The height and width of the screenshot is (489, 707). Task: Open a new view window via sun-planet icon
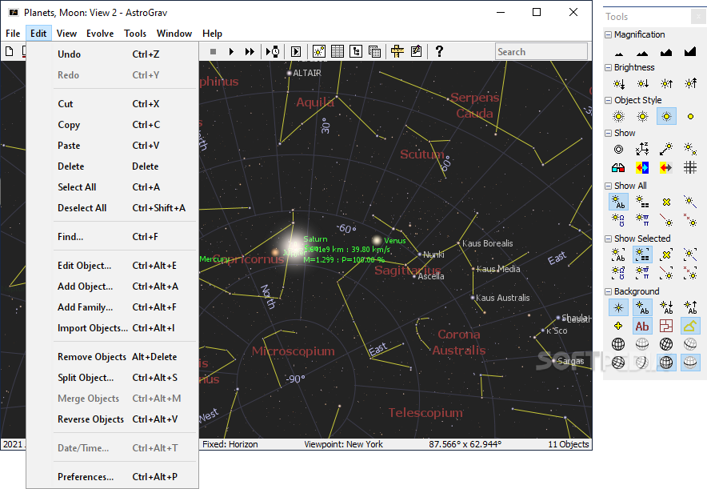(319, 51)
